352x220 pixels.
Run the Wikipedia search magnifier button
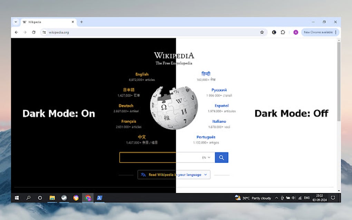[x=221, y=157]
